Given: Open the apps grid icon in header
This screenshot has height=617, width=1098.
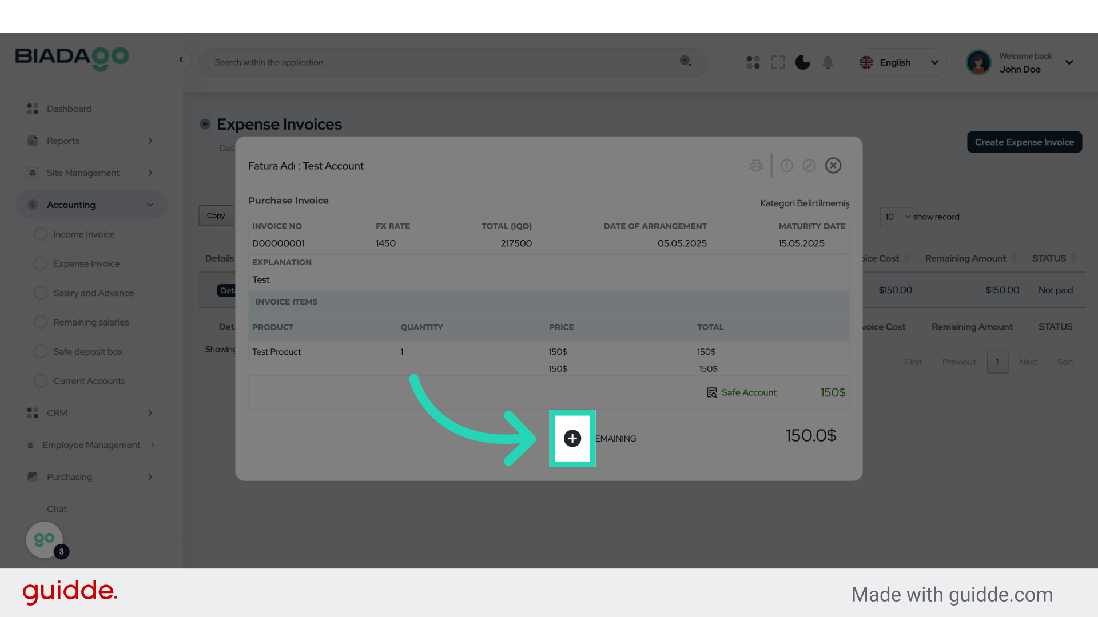Looking at the screenshot, I should click(x=753, y=62).
